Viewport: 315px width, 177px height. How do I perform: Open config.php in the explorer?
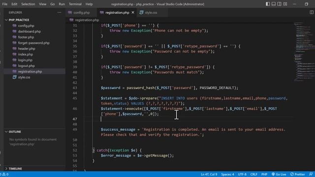pyautogui.click(x=26, y=26)
